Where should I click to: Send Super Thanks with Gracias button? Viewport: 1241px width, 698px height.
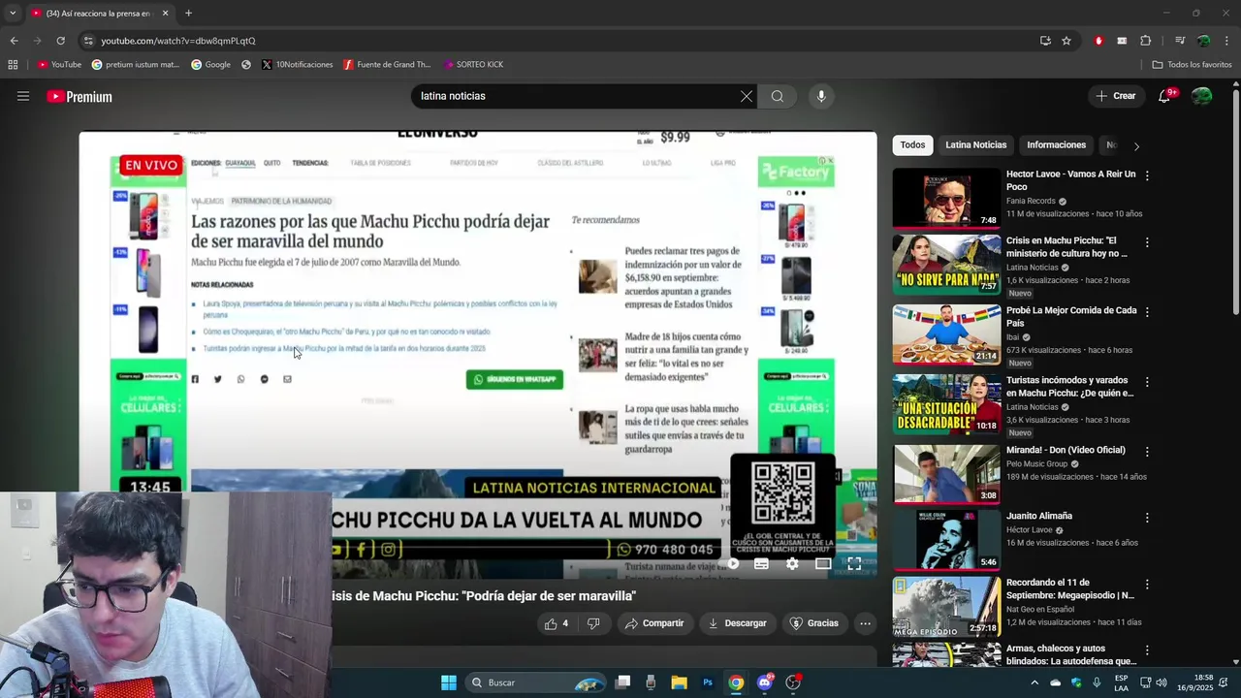pos(814,623)
